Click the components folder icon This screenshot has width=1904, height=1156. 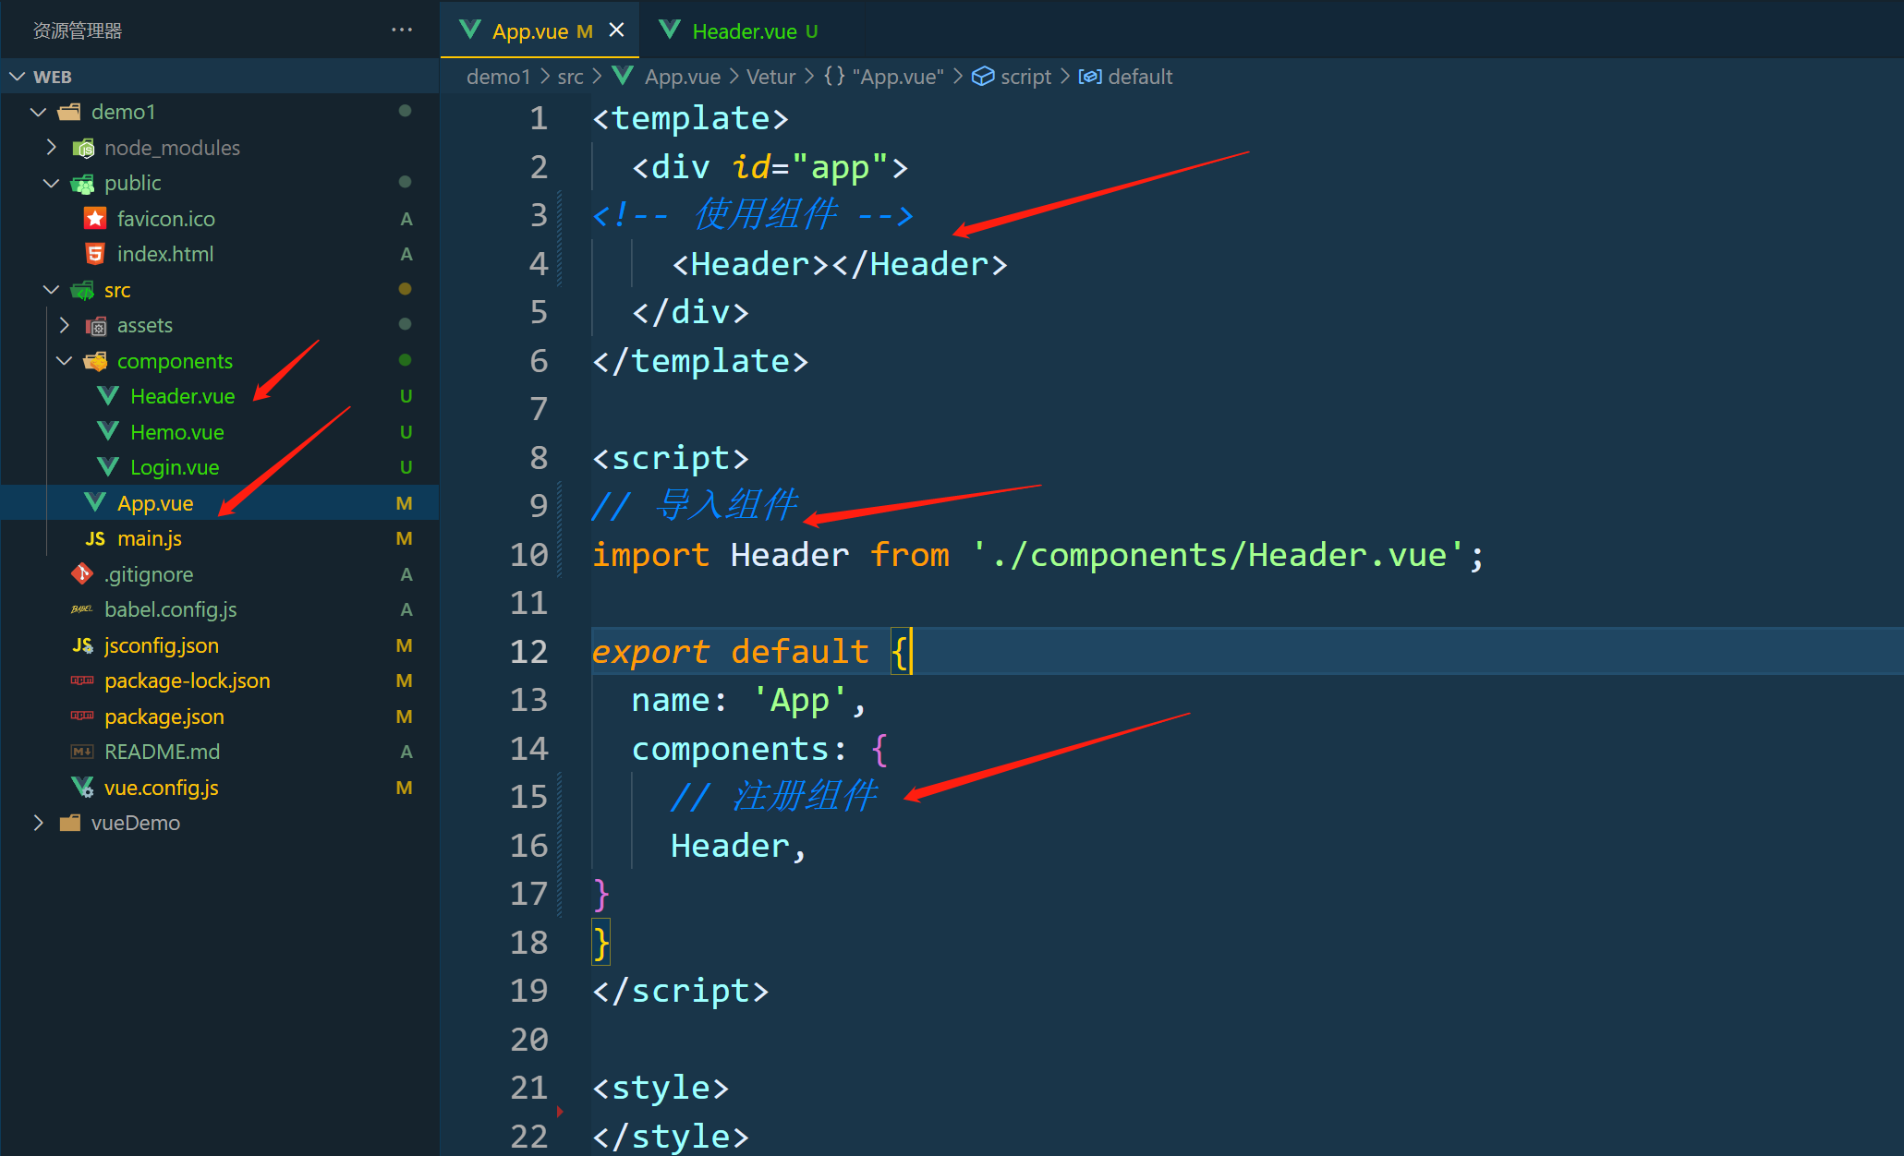96,361
